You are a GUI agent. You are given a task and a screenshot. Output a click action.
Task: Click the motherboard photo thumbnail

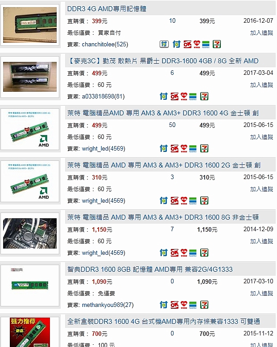click(x=30, y=233)
